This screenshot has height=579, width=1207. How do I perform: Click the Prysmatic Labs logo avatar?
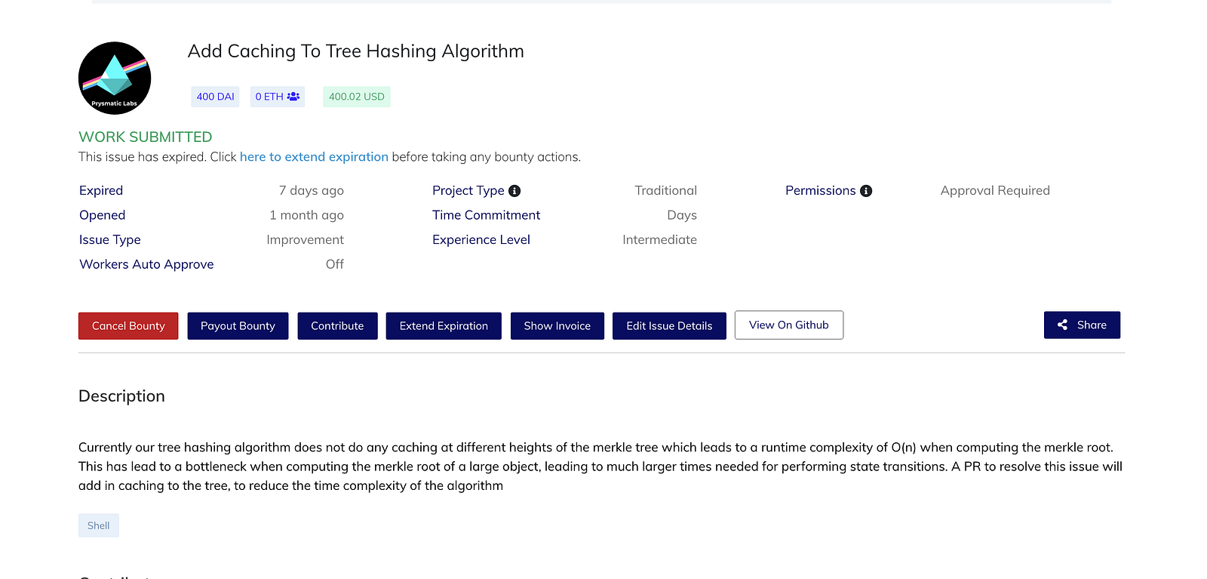[x=115, y=79]
